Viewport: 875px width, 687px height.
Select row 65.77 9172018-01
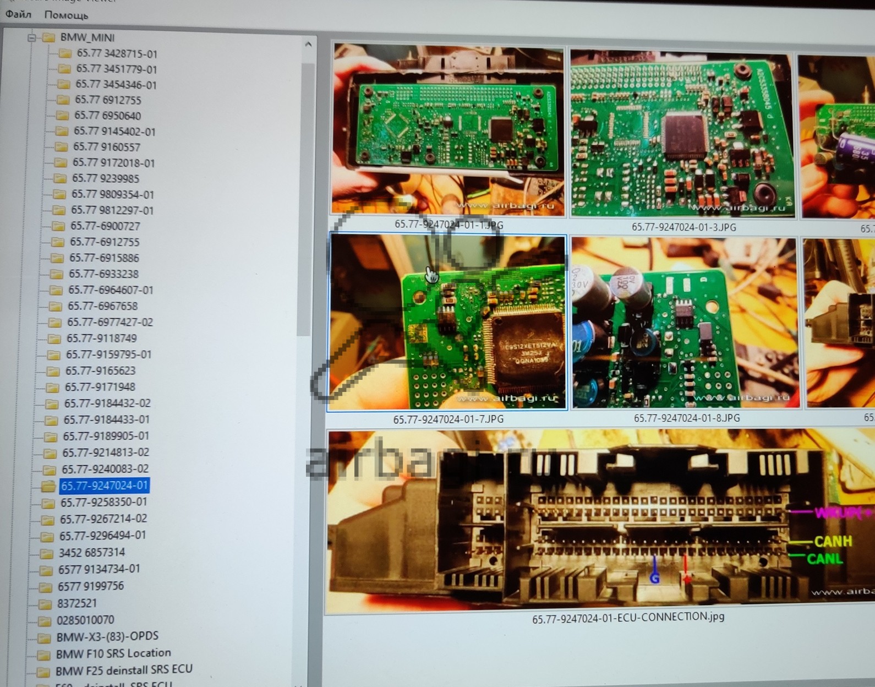(x=113, y=163)
